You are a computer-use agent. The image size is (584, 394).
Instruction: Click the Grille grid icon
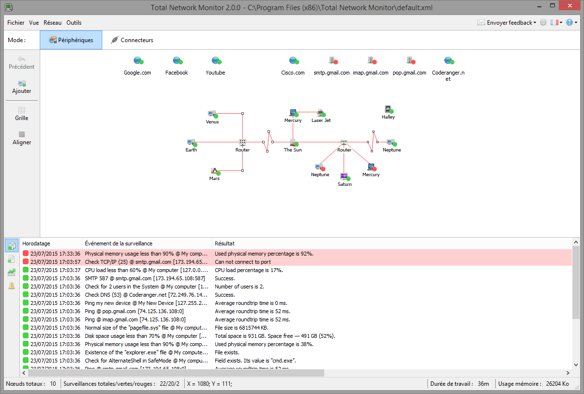(x=22, y=110)
